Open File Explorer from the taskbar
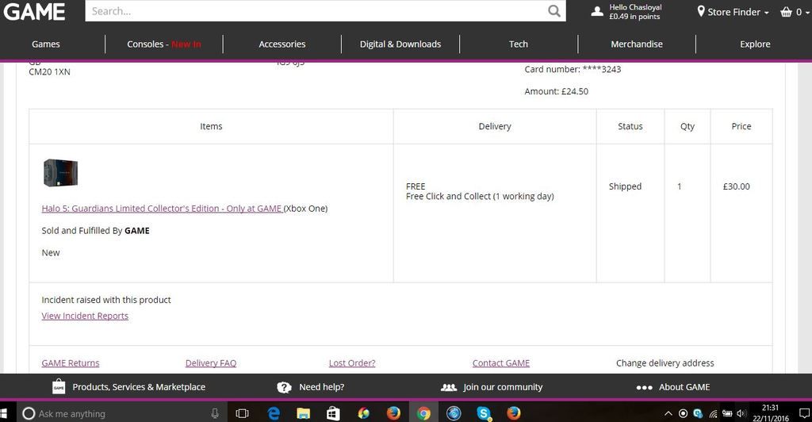The image size is (812, 422). pos(303,413)
